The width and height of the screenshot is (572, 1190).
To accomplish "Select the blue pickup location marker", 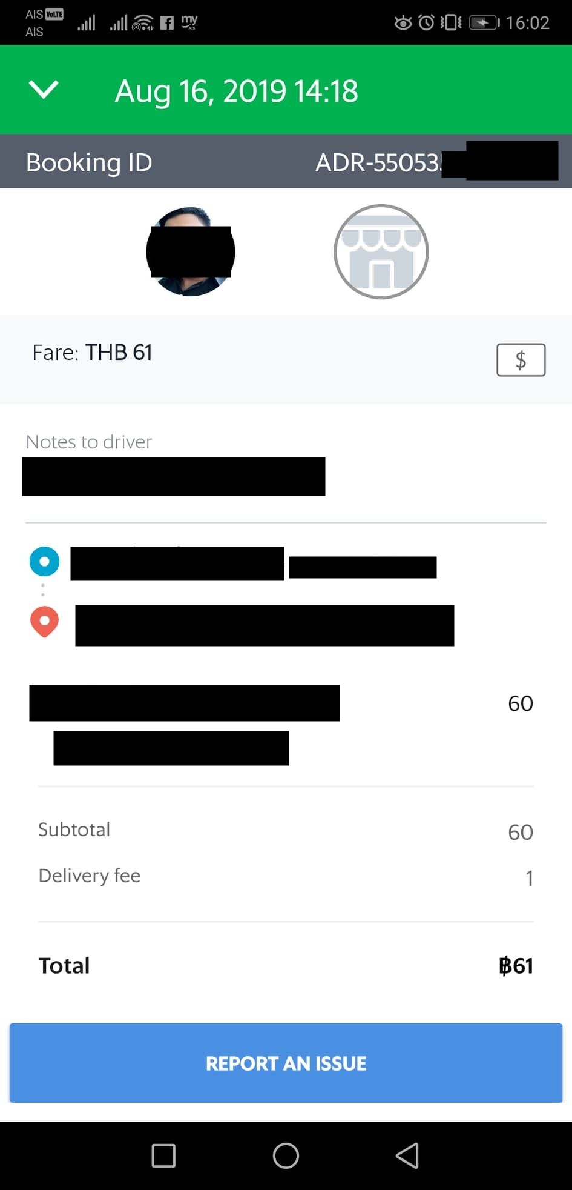I will [44, 562].
